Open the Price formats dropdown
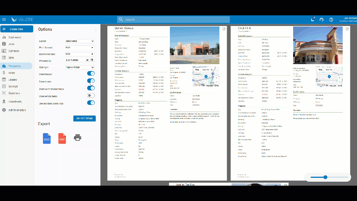This screenshot has width=357, height=201. 80,47
